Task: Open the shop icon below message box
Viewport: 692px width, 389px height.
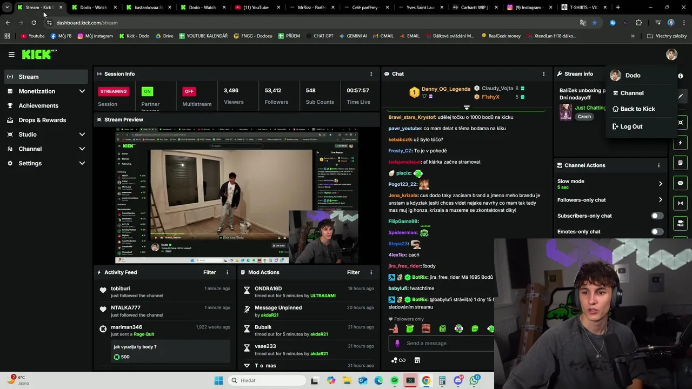Action: point(417,360)
